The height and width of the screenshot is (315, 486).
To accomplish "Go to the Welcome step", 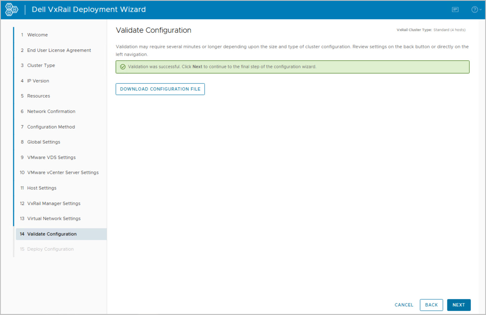I will click(x=37, y=35).
